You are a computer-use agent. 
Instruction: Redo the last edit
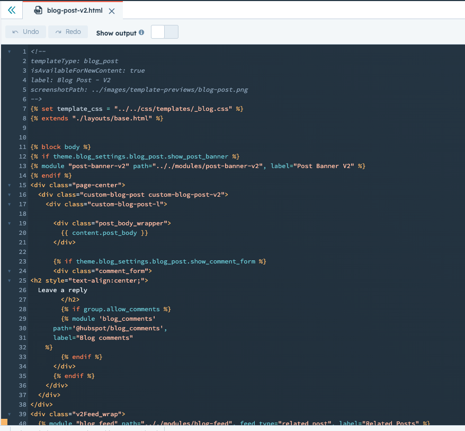[x=68, y=32]
